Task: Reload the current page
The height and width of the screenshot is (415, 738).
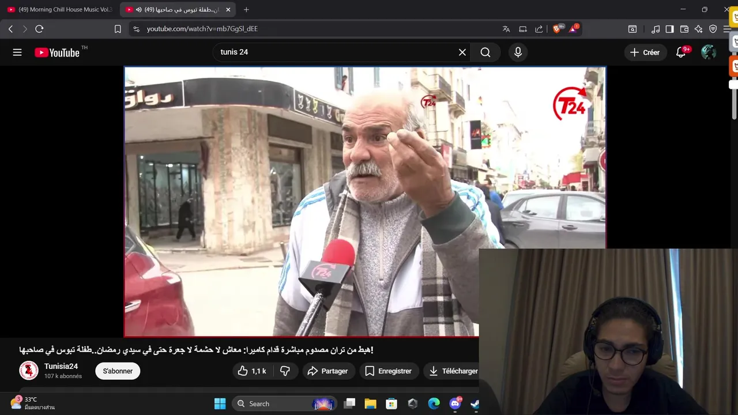Action: (x=39, y=29)
